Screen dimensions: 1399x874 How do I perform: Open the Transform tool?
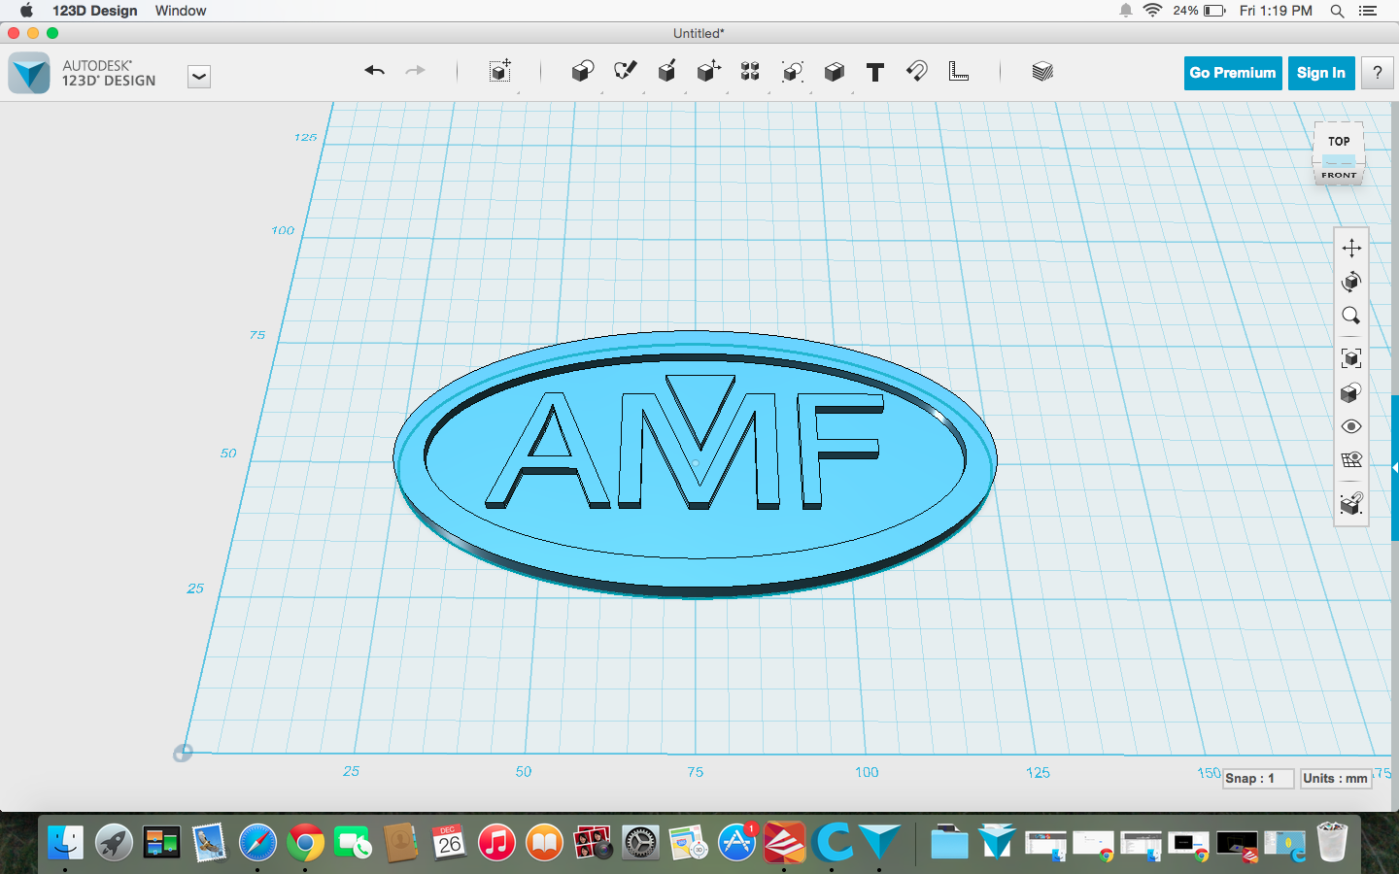(x=499, y=71)
